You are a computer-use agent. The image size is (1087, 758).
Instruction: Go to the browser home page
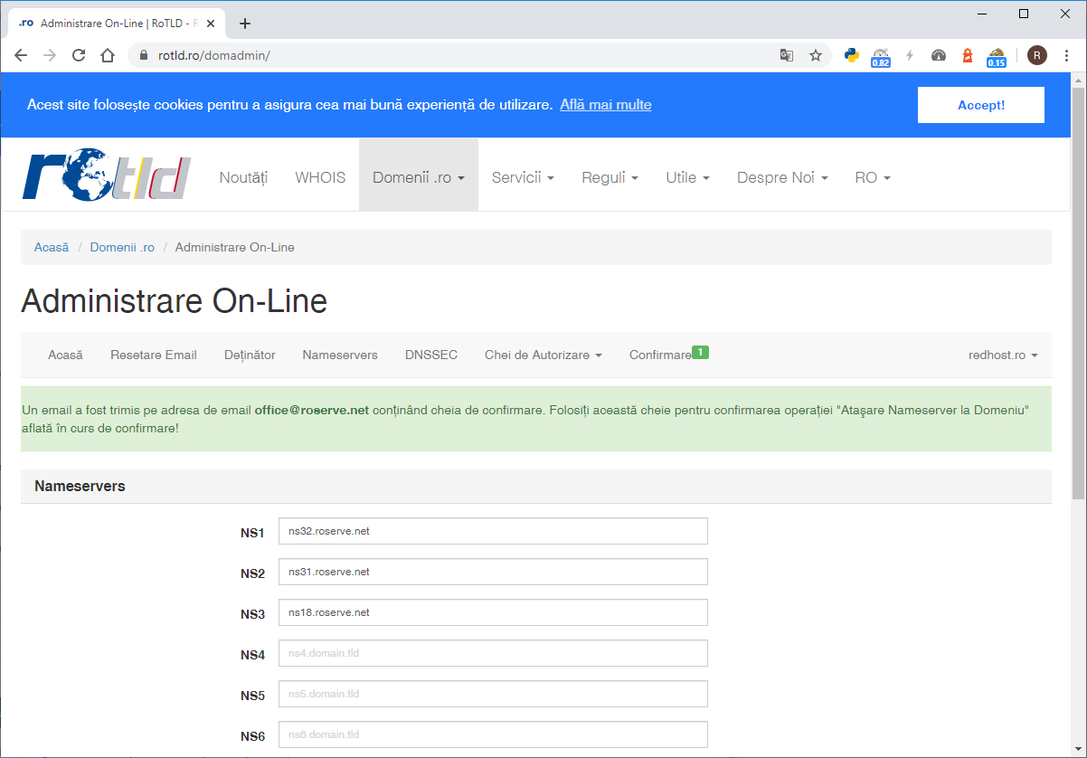(x=108, y=55)
